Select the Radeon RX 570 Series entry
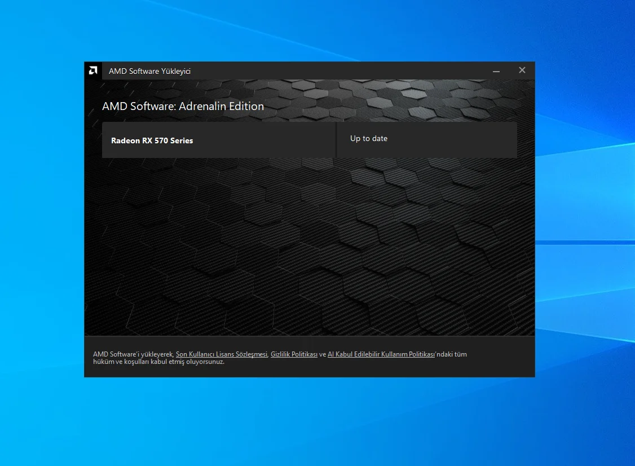The height and width of the screenshot is (466, 635). (219, 140)
